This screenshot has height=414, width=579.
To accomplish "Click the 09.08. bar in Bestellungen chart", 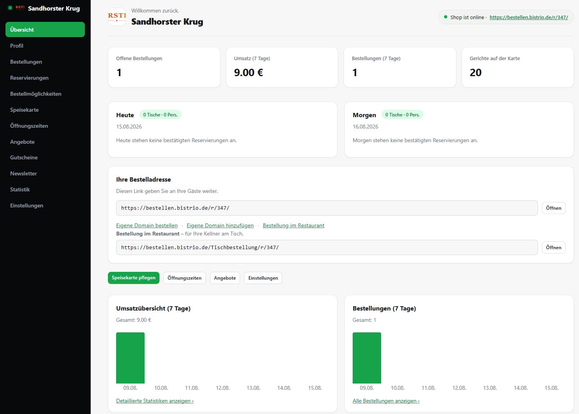I will tap(367, 358).
